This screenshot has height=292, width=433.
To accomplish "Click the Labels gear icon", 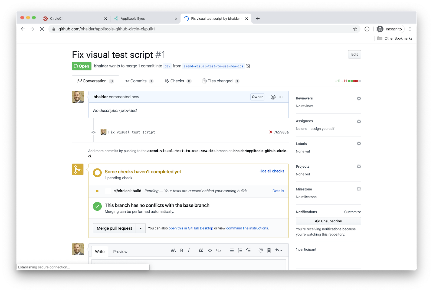I will click(359, 144).
